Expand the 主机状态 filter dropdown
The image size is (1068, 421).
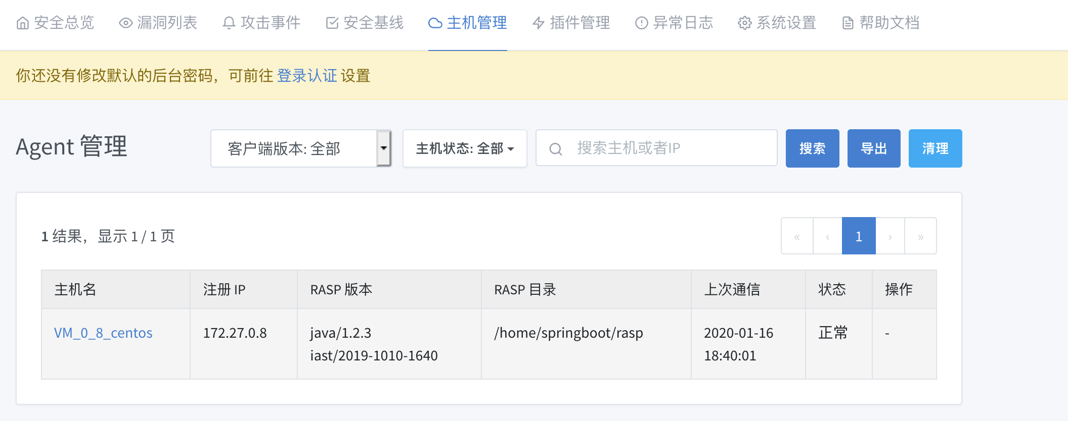pos(465,148)
